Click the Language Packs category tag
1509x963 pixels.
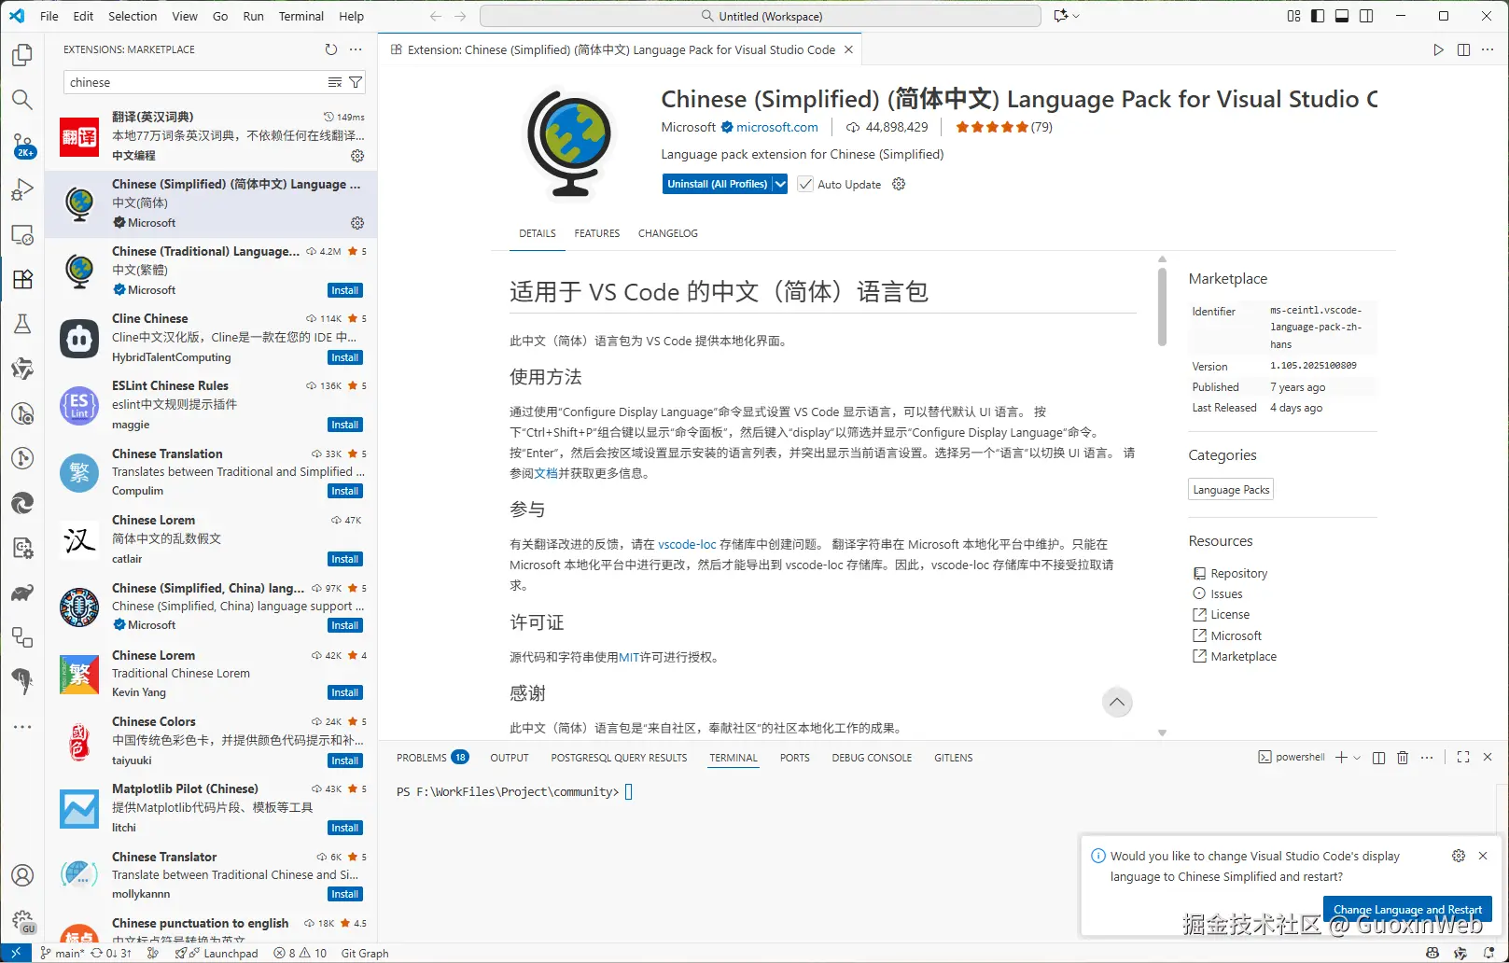(1231, 490)
